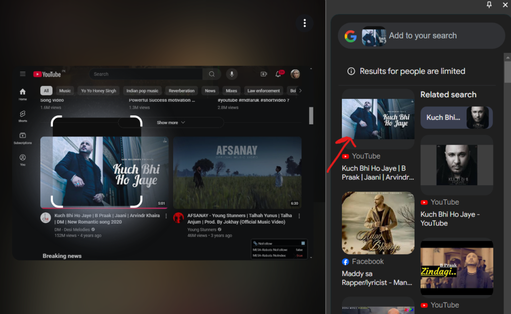This screenshot has height=314, width=511.
Task: Select the All filter chip
Action: point(46,91)
